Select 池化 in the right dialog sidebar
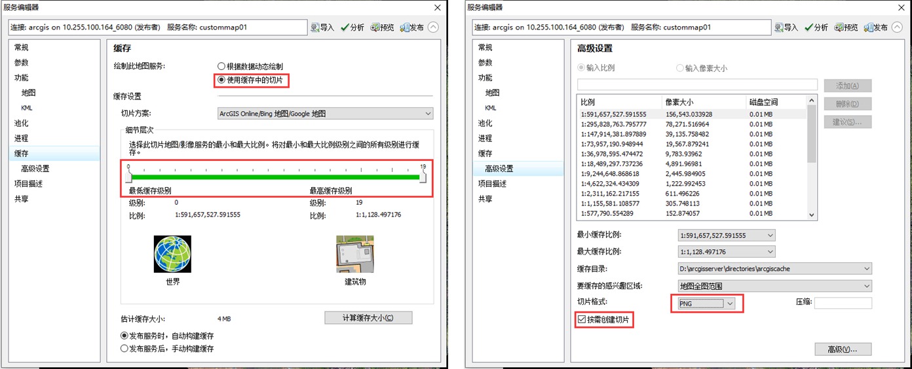 (x=485, y=123)
